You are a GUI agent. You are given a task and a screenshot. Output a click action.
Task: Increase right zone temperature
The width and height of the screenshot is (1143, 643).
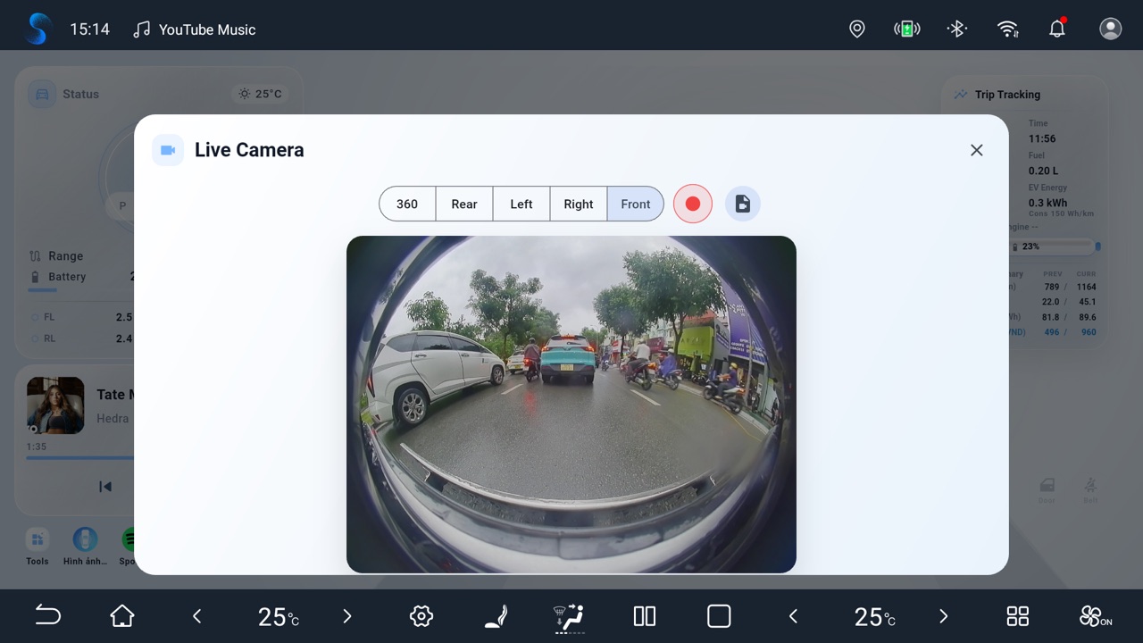point(943,616)
